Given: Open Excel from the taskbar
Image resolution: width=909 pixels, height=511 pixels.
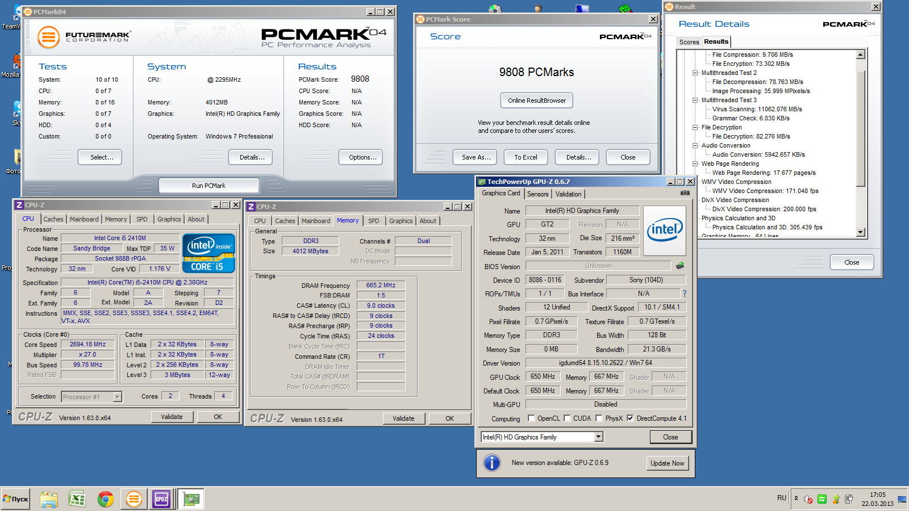Looking at the screenshot, I should point(77,499).
